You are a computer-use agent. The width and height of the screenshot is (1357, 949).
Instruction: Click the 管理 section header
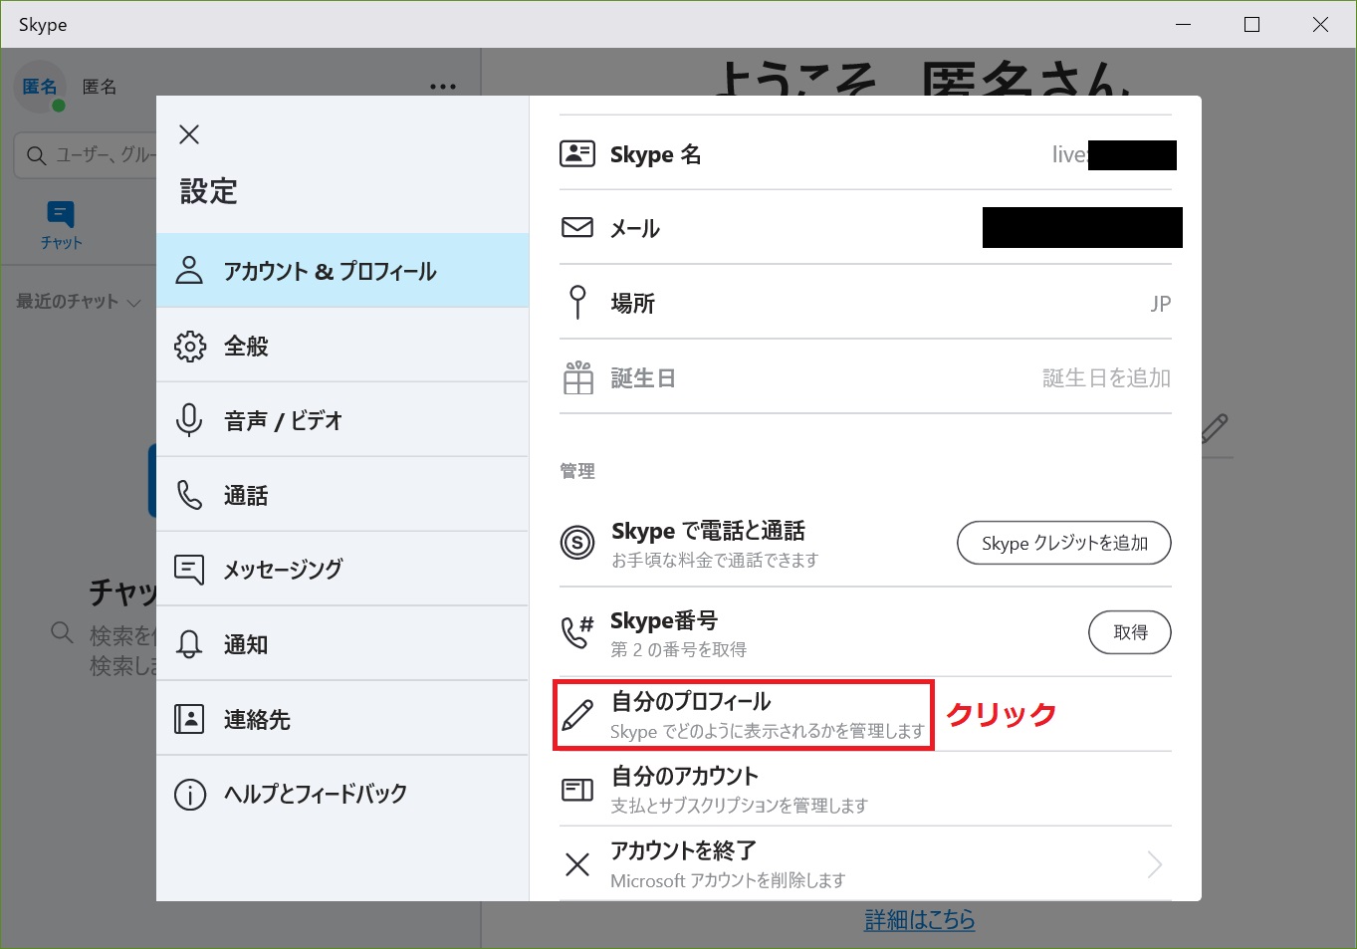click(x=577, y=470)
